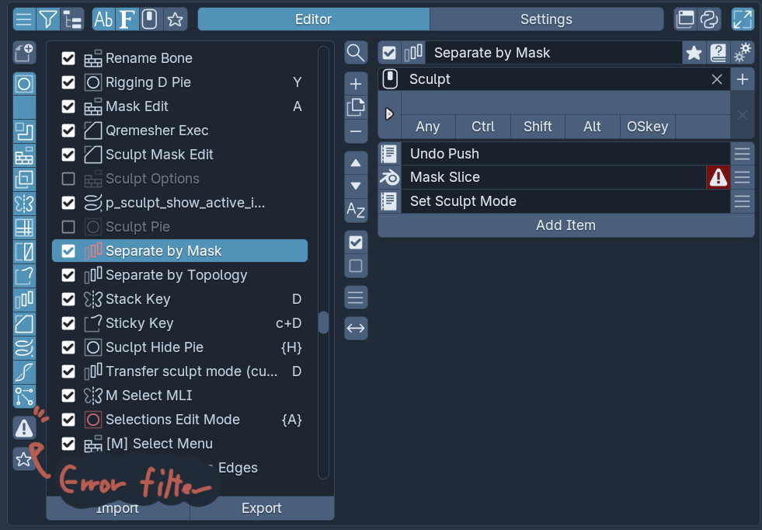The width and height of the screenshot is (762, 530).
Task: Click the warning triangle error filter icon
Action: (x=24, y=428)
